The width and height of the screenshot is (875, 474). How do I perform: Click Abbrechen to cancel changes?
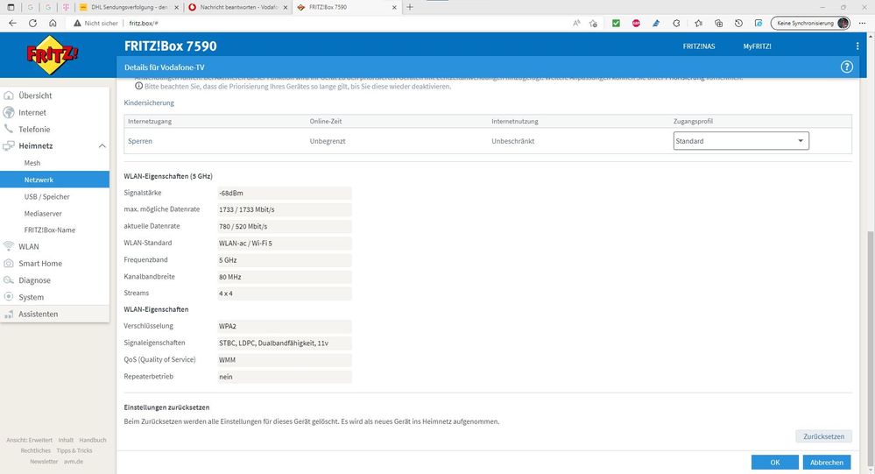827,463
